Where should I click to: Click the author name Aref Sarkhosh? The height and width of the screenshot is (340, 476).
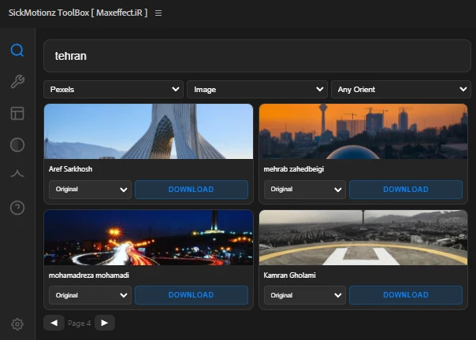pos(70,169)
